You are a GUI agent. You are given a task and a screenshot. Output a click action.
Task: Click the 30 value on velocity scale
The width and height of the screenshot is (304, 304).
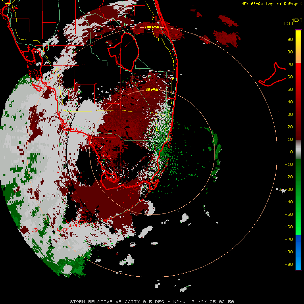(x=290, y=115)
